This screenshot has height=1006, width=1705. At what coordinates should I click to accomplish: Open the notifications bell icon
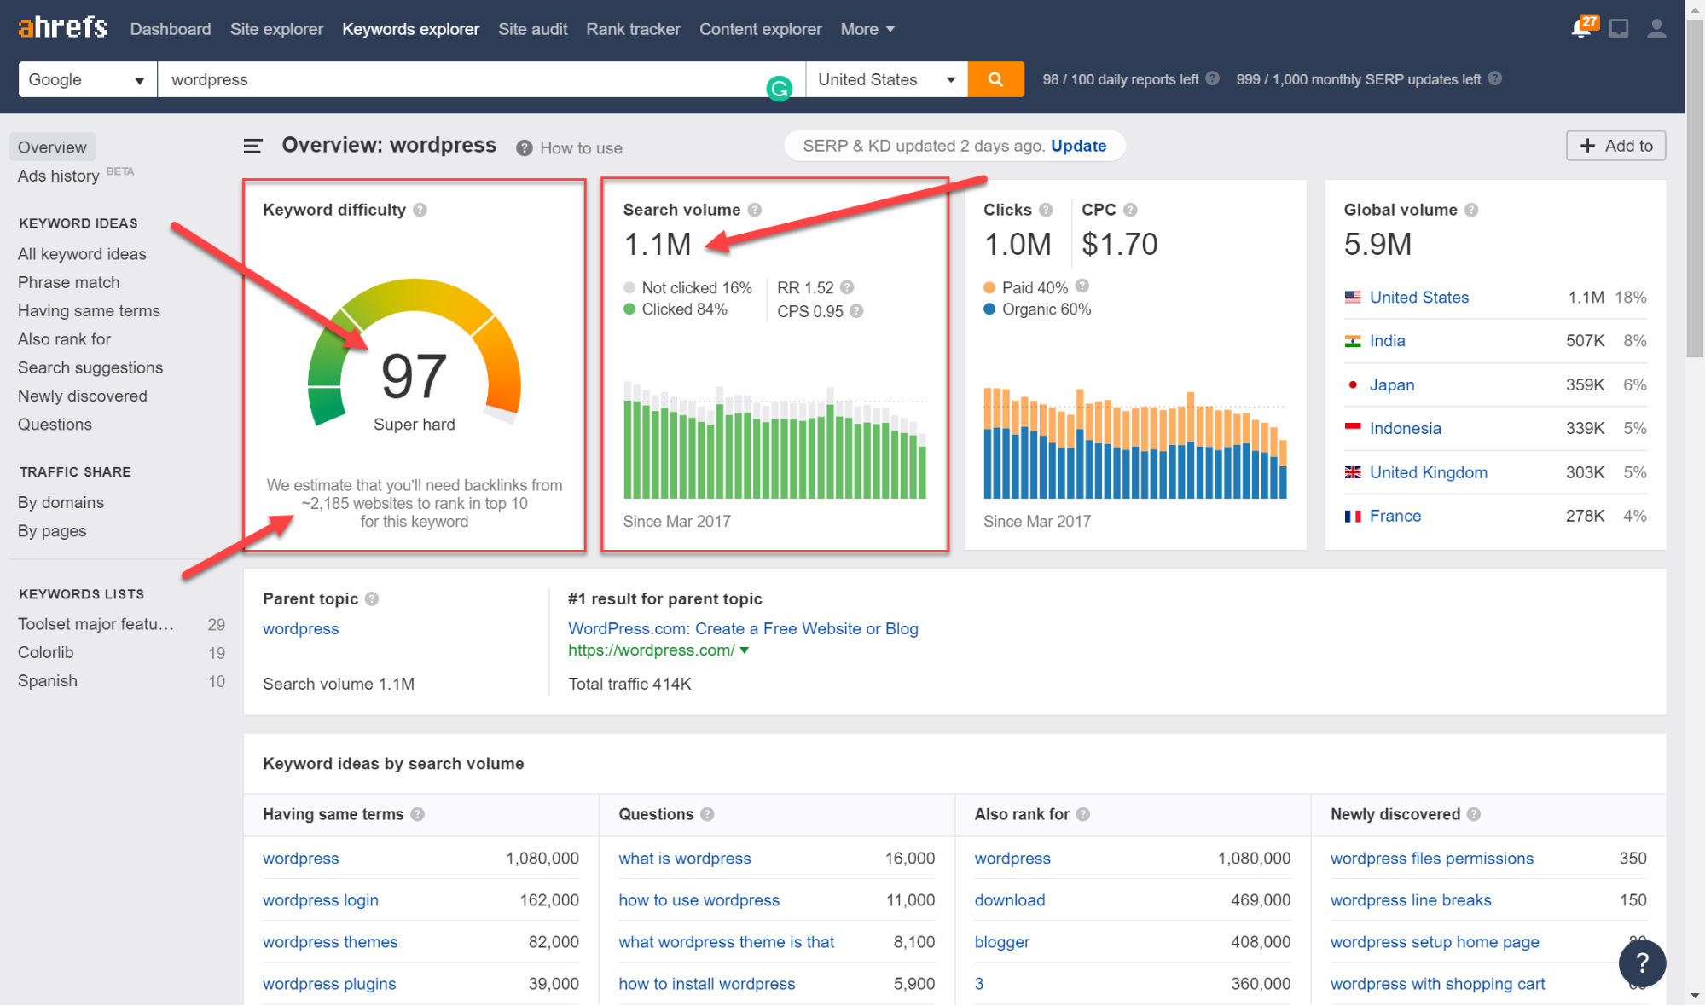pos(1581,29)
